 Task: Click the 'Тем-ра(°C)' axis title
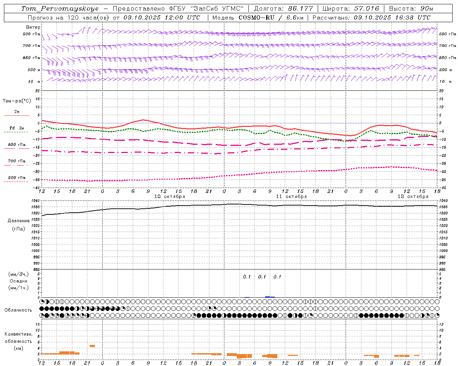(x=17, y=101)
